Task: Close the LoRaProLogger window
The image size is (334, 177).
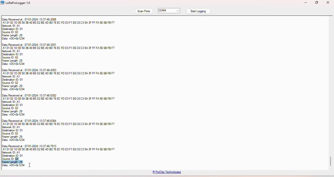Action: tap(328, 3)
